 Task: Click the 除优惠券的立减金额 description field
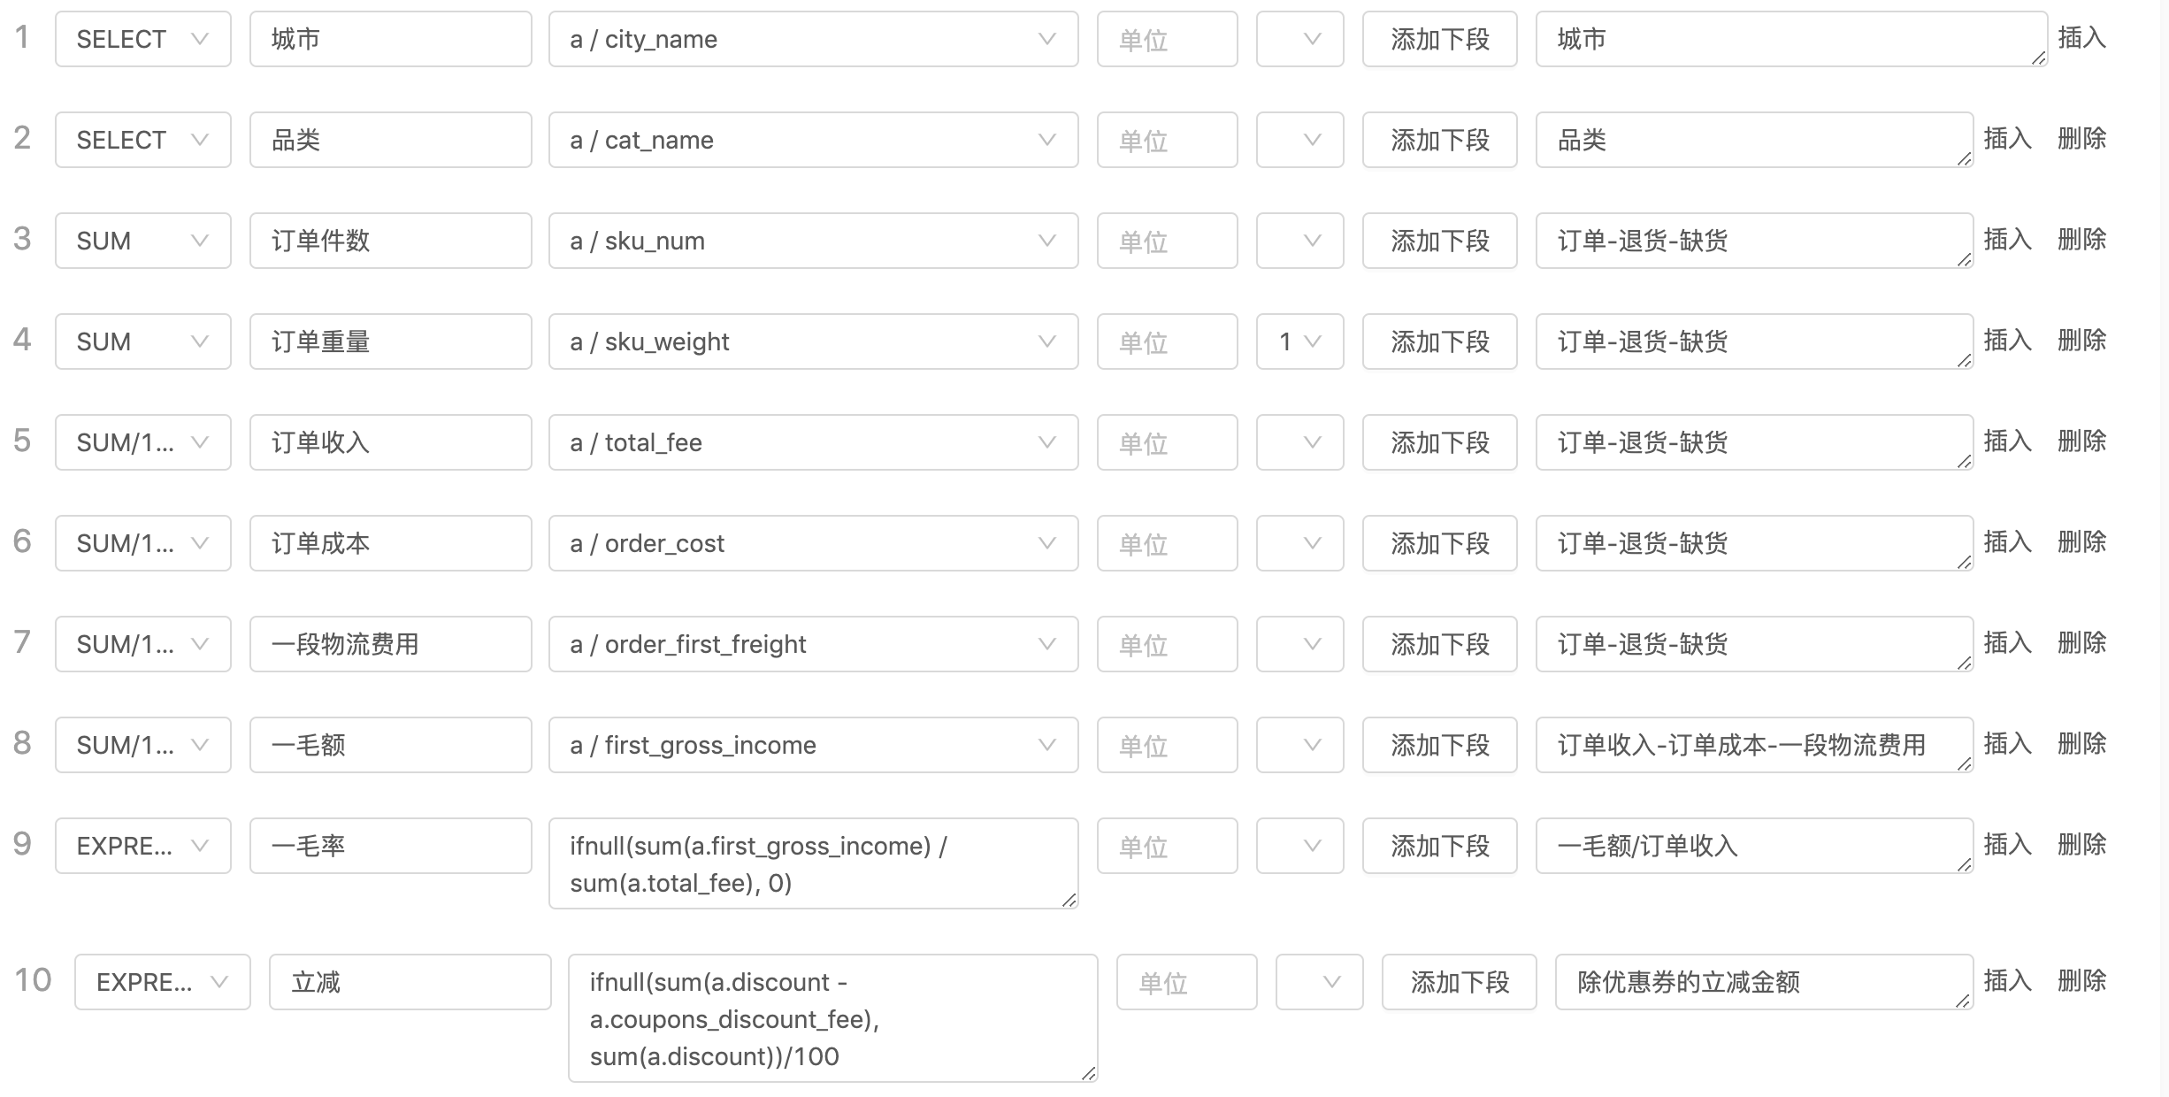(x=1762, y=982)
